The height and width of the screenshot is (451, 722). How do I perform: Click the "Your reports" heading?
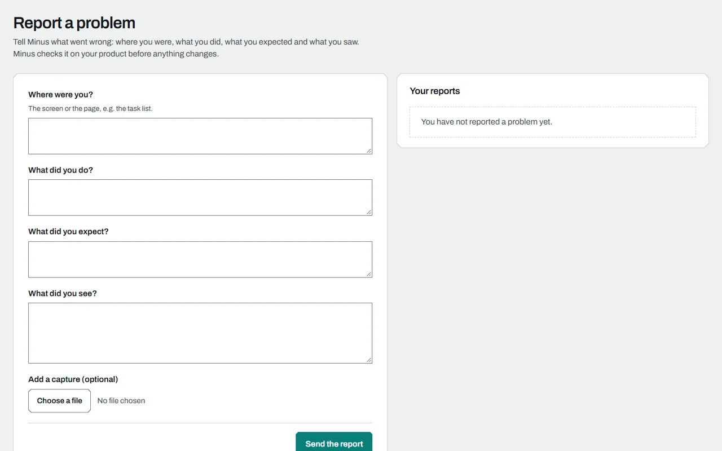(435, 91)
